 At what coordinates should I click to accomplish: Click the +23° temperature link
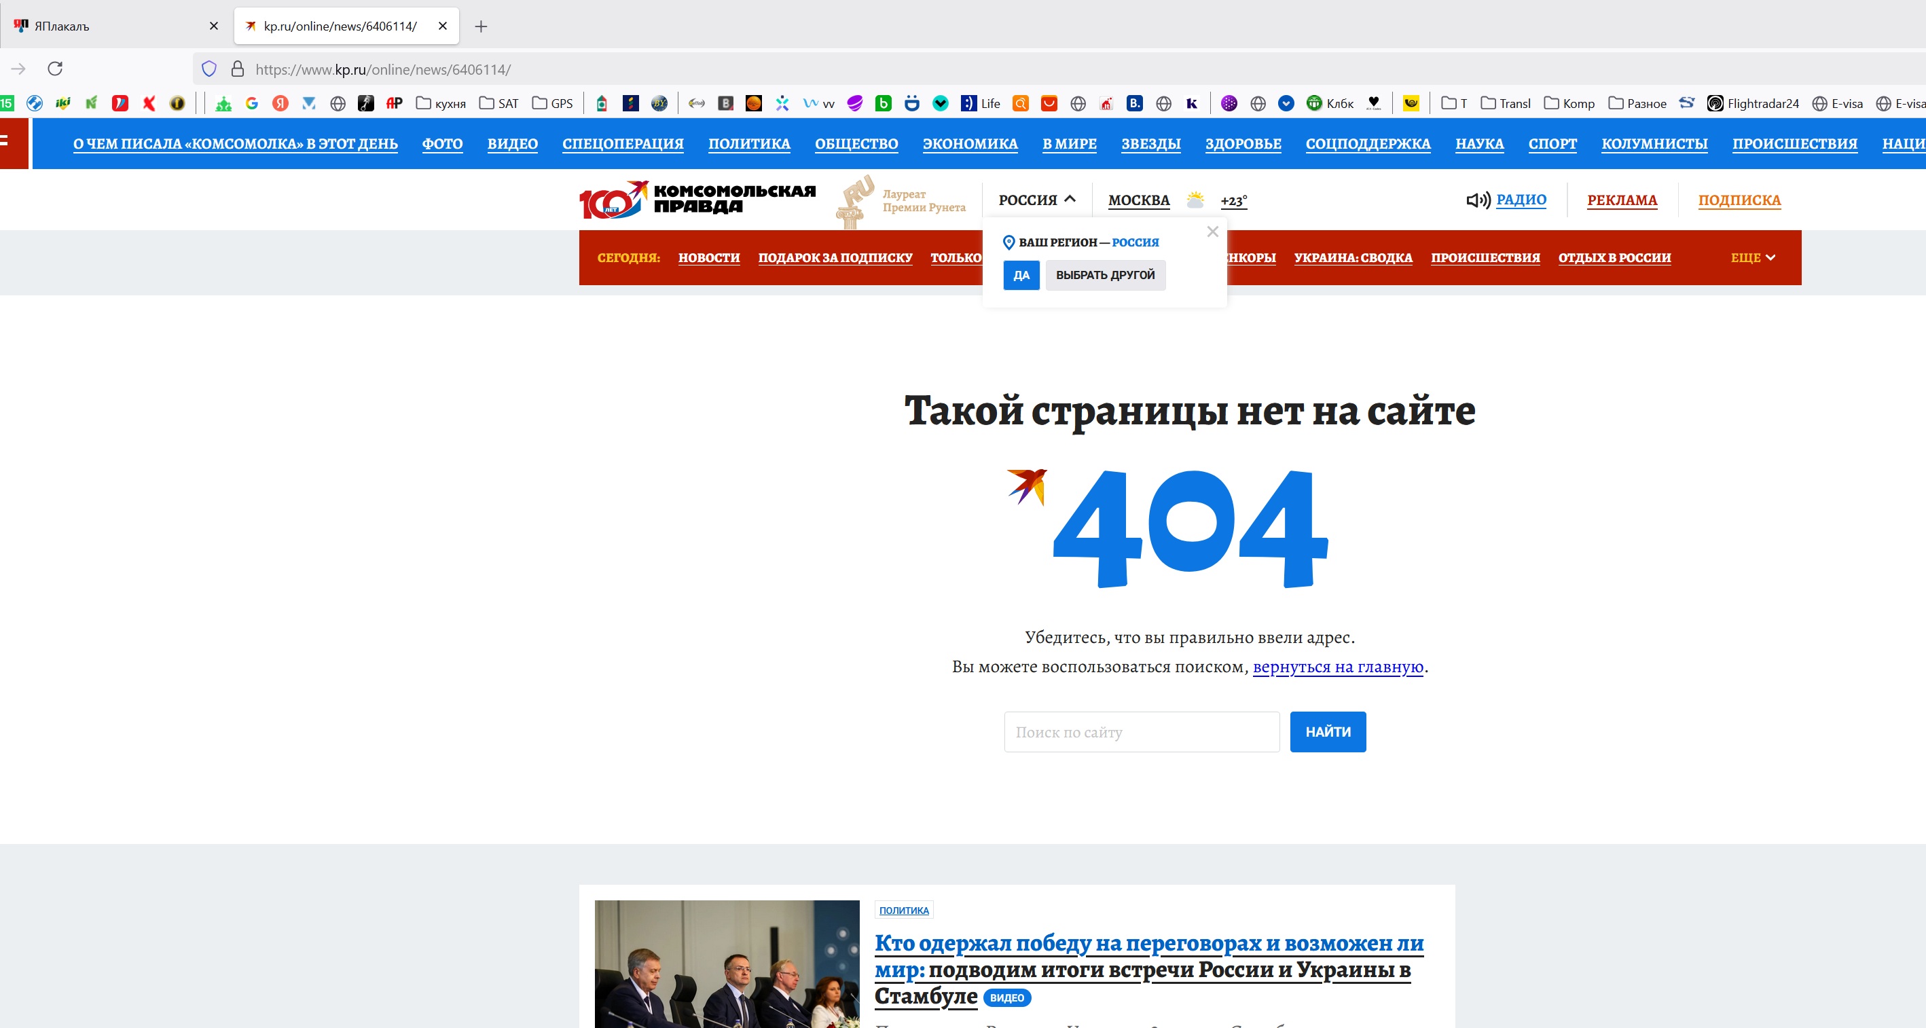coord(1234,200)
